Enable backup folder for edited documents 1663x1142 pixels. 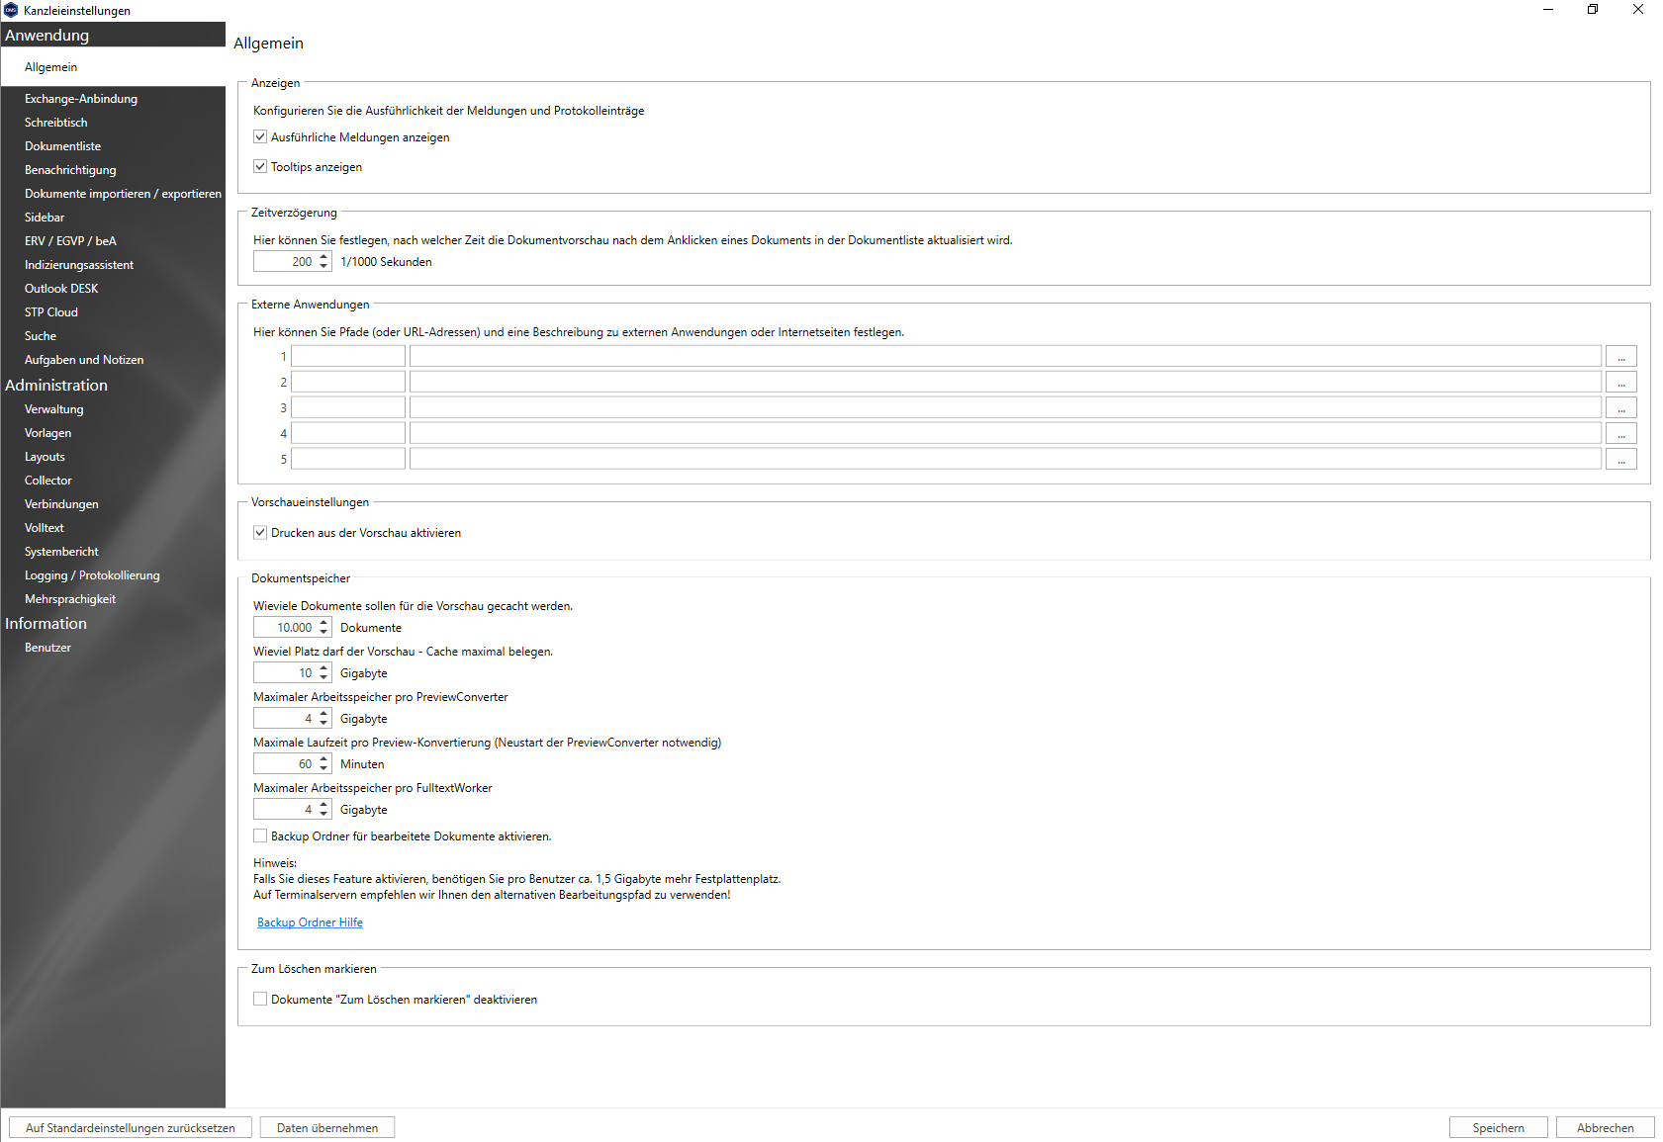point(259,835)
